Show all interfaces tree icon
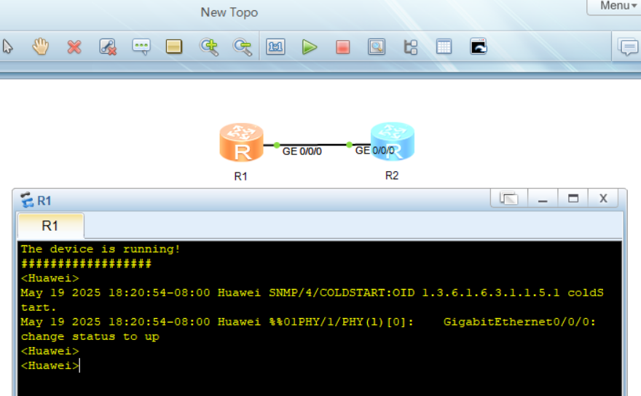641x396 pixels. click(x=410, y=47)
